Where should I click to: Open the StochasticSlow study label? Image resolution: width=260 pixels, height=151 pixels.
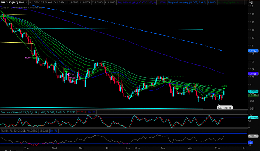click(x=33, y=112)
